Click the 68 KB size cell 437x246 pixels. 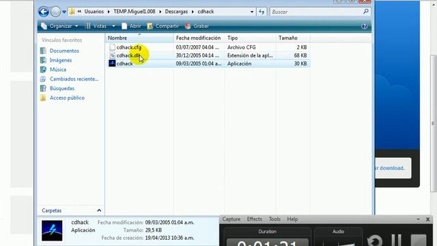pos(300,55)
